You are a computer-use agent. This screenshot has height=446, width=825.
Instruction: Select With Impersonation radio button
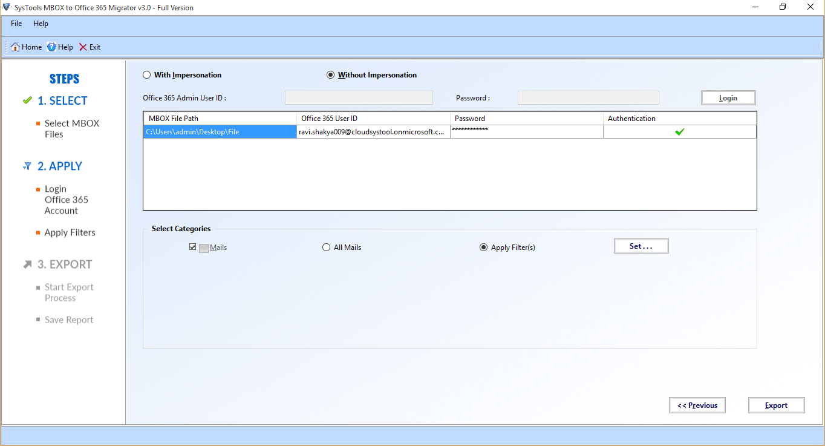(x=146, y=75)
